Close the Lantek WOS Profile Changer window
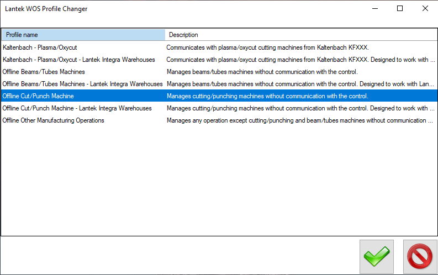Screen dimensions: 438x275 (x=425, y=9)
